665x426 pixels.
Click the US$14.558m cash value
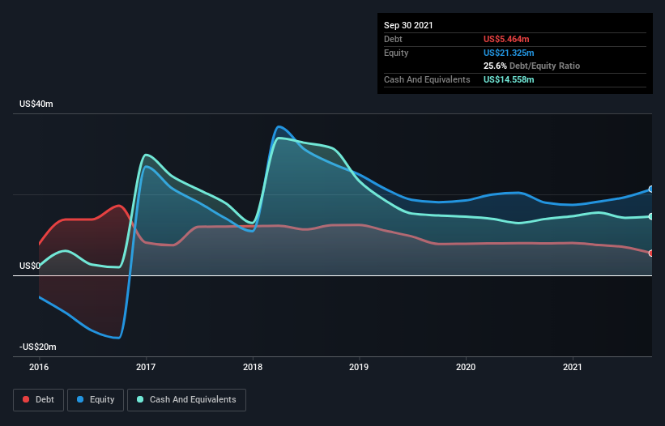coord(509,79)
